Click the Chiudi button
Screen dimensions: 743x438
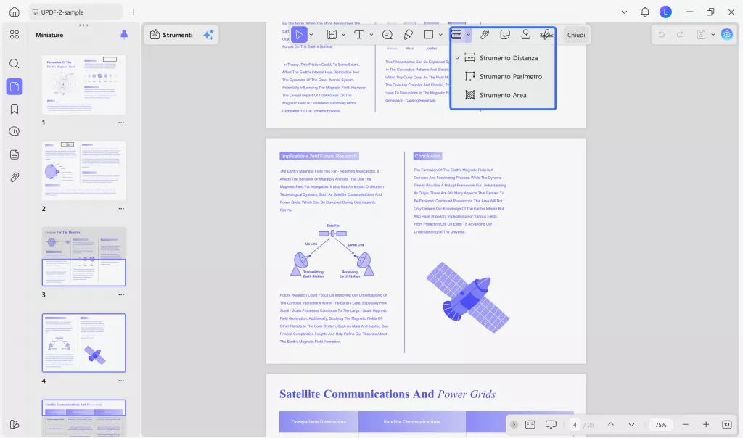point(576,35)
